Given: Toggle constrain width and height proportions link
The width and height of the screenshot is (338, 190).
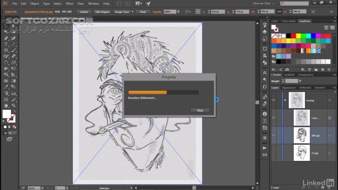Looking at the screenshot, I should point(279,12).
